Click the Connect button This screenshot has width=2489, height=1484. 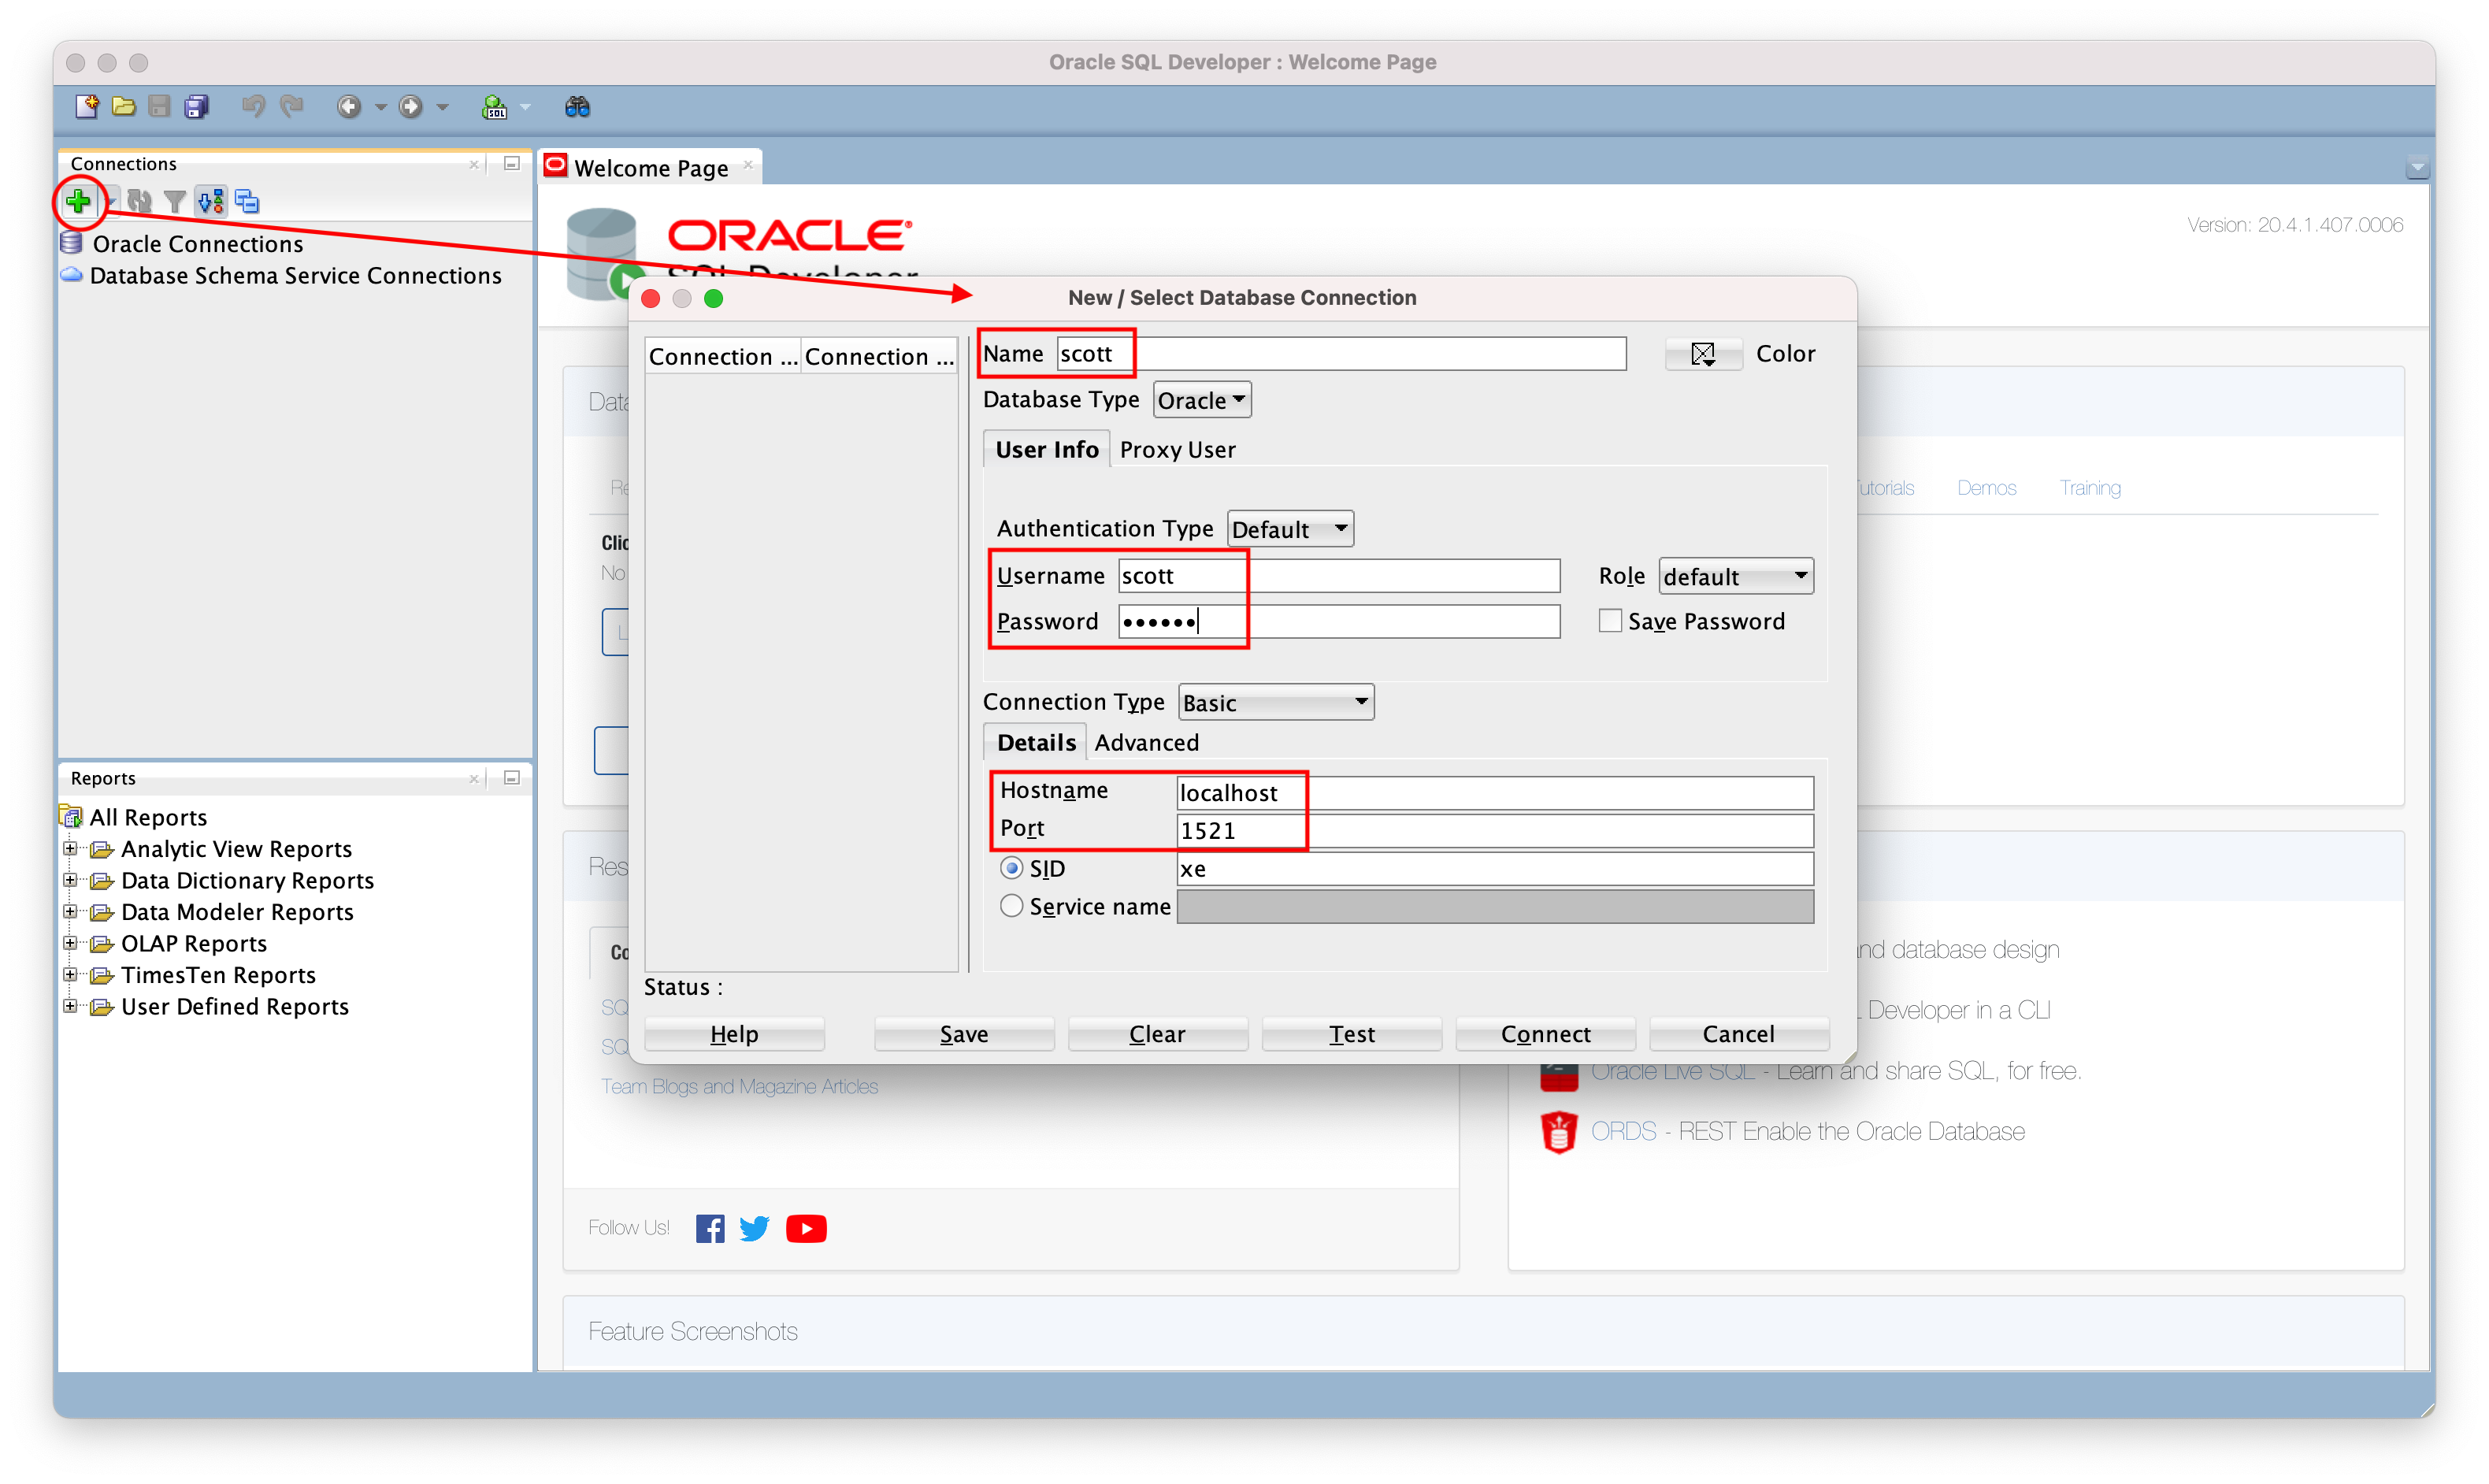click(x=1545, y=1034)
